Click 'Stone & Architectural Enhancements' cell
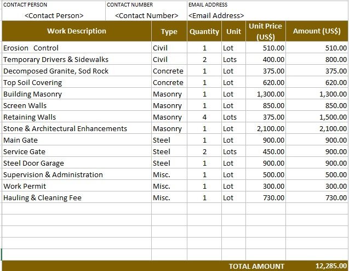The image size is (349, 271). pyautogui.click(x=77, y=128)
